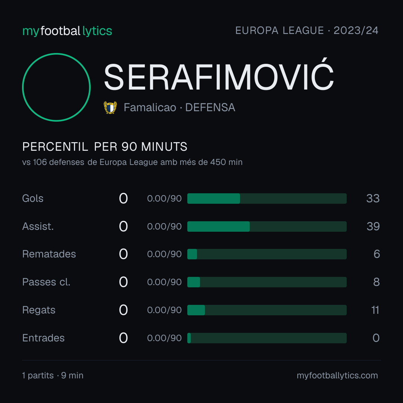Click the Entrades percentile bar
Image resolution: width=403 pixels, height=403 pixels.
click(x=267, y=338)
